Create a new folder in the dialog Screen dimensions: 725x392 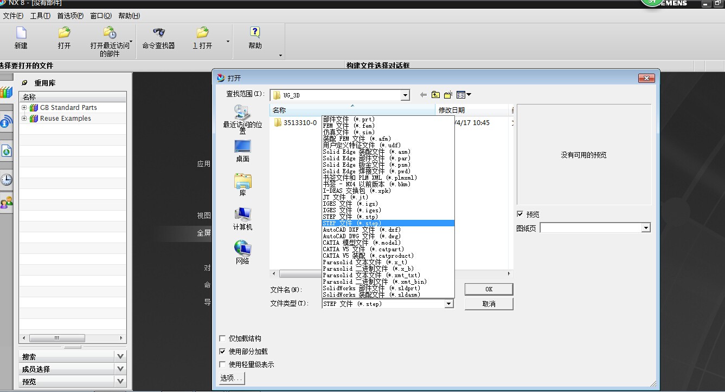[x=448, y=95]
